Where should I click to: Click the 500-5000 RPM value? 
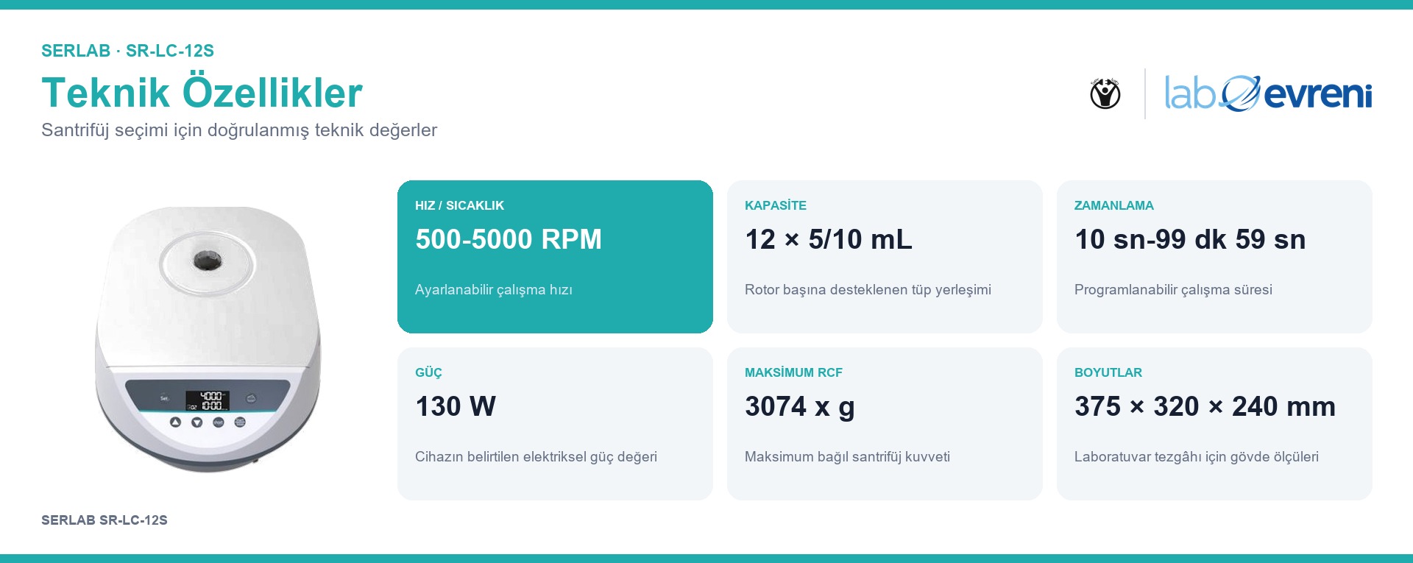pyautogui.click(x=509, y=239)
